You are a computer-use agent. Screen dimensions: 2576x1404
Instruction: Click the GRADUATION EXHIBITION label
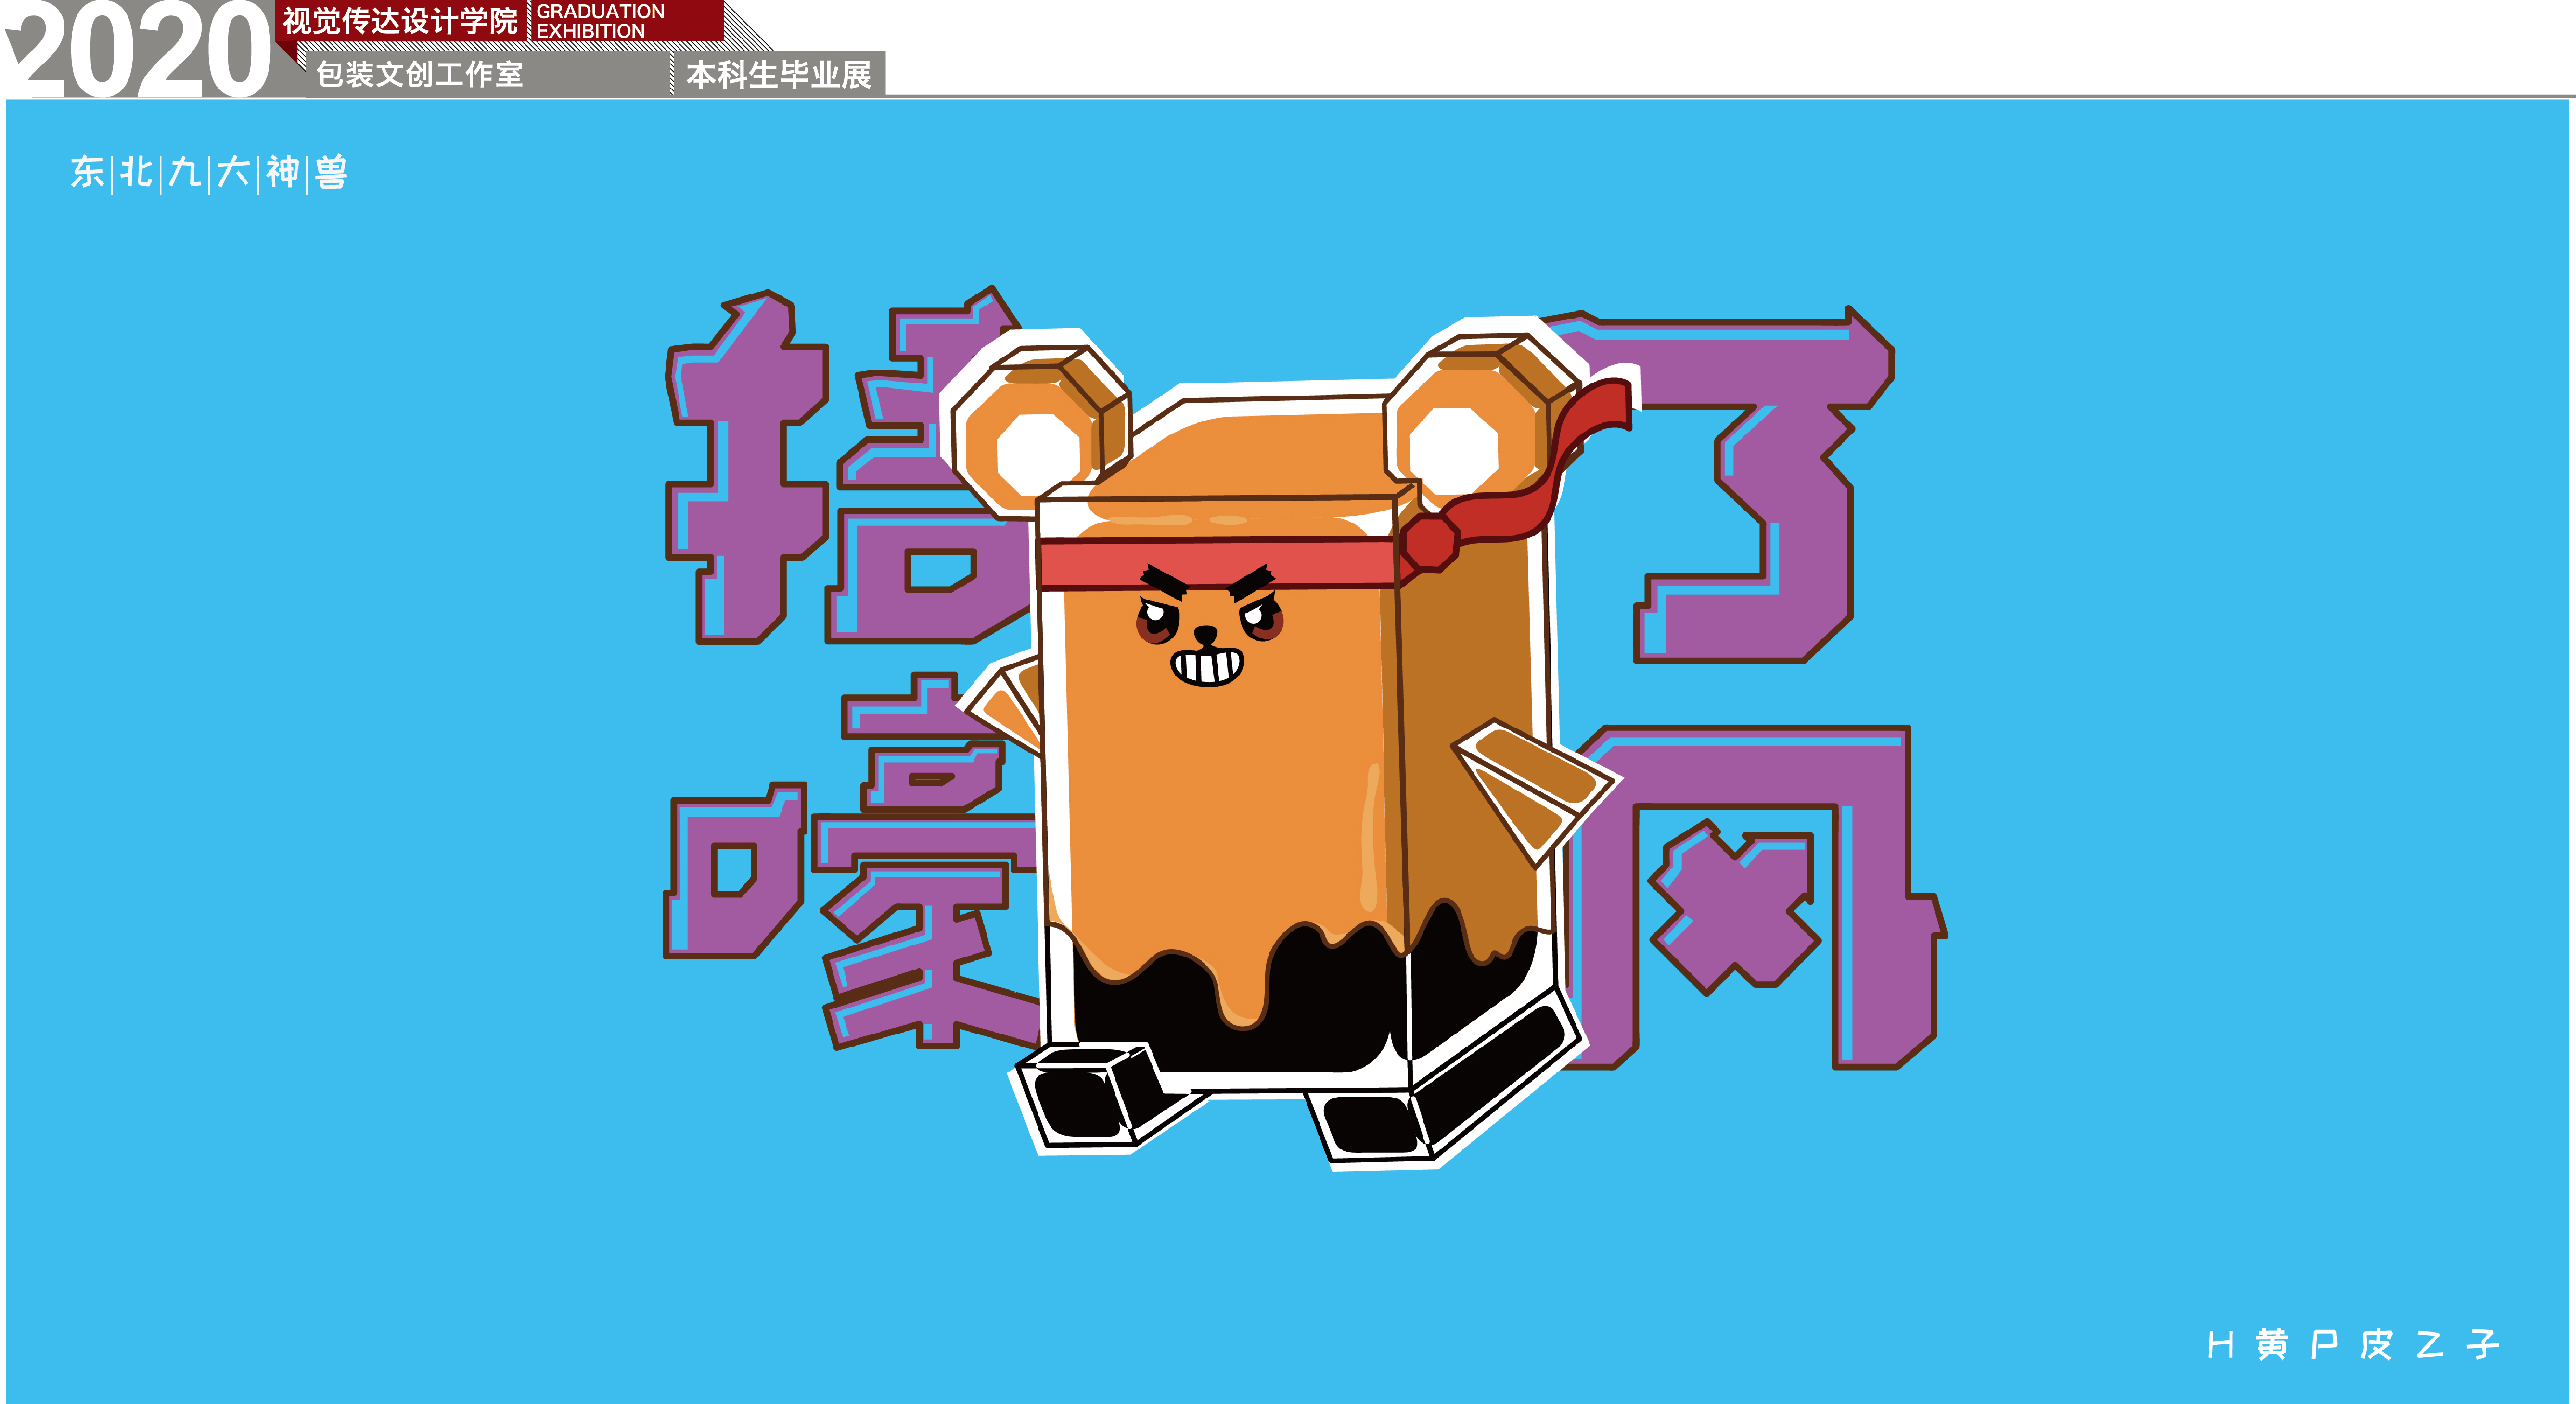coord(600,21)
